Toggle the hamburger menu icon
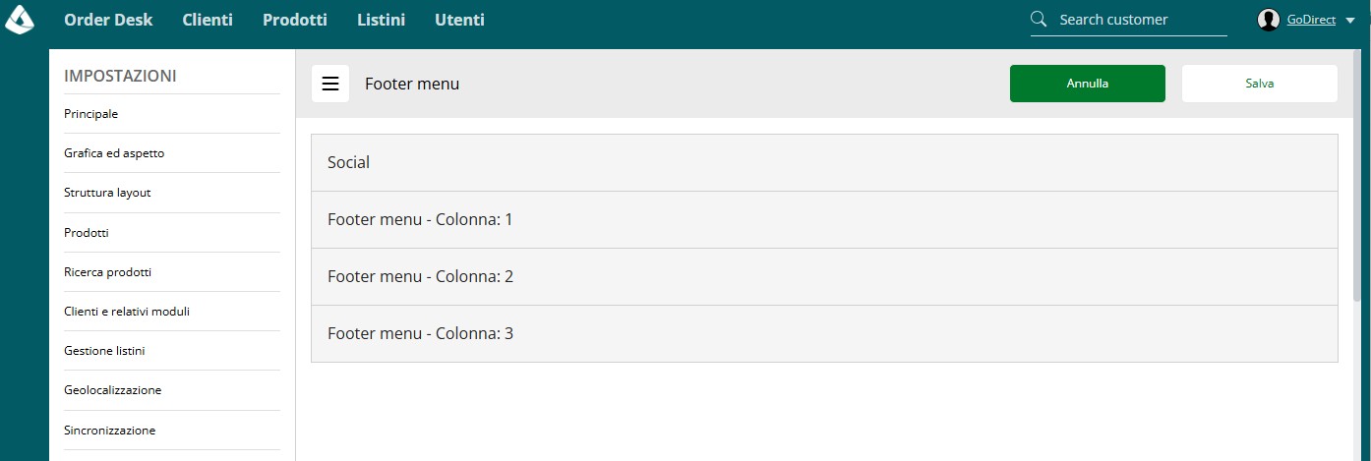 330,84
